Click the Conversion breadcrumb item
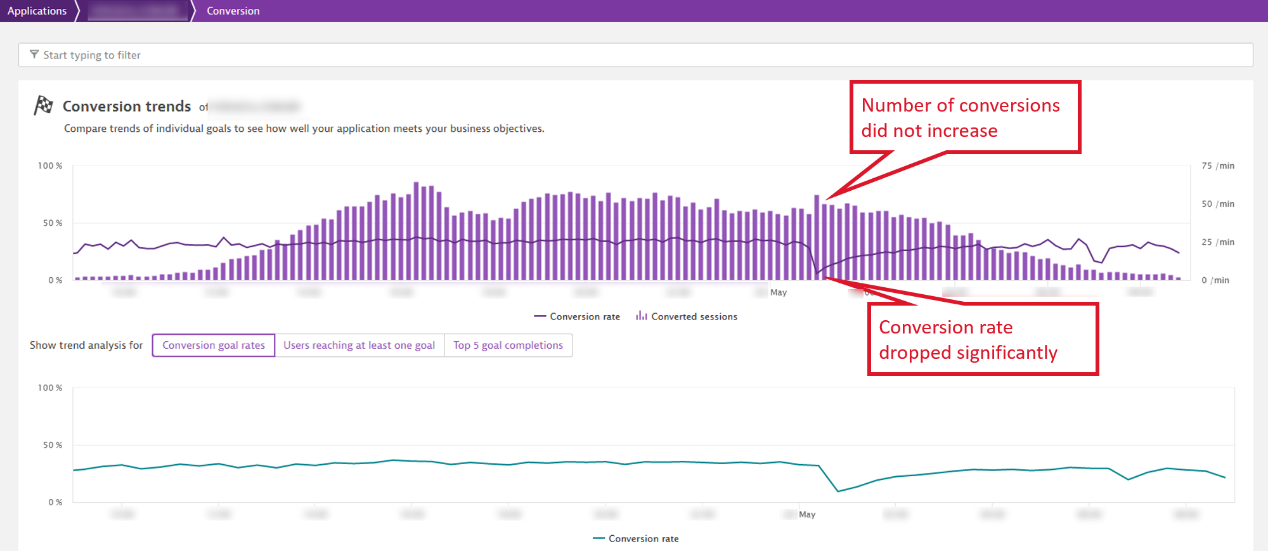The height and width of the screenshot is (551, 1268). coord(233,11)
